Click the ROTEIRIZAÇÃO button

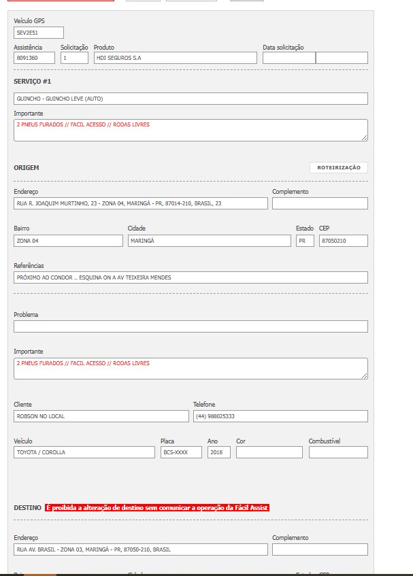(338, 167)
